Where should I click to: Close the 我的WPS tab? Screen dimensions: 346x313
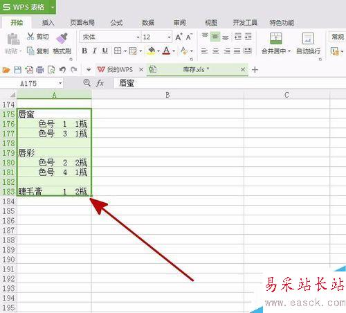pyautogui.click(x=141, y=69)
